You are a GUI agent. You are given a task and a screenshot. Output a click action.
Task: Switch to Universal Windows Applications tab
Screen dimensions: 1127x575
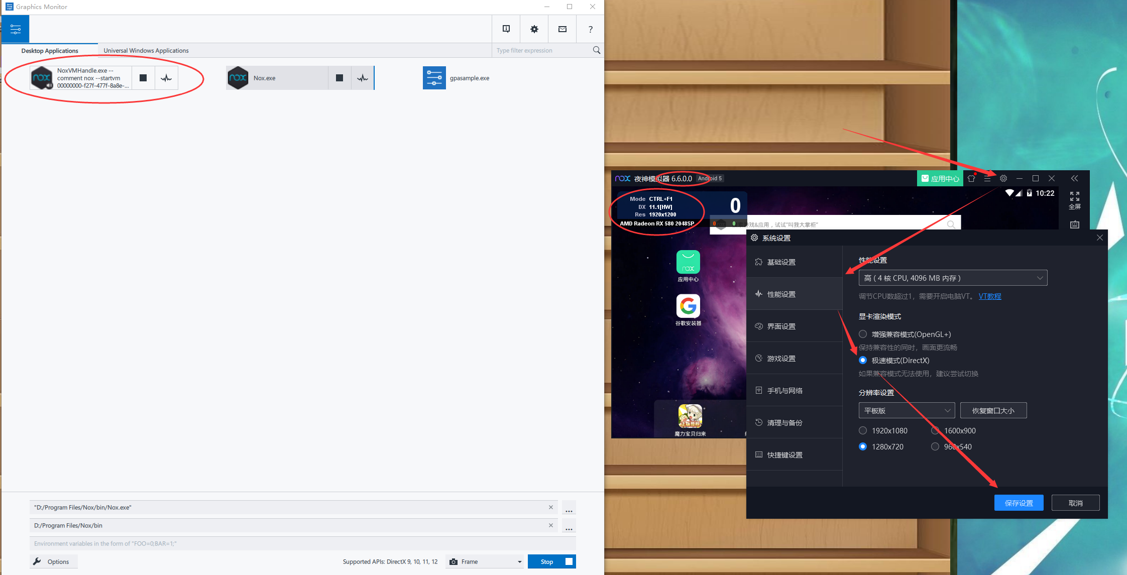(146, 50)
